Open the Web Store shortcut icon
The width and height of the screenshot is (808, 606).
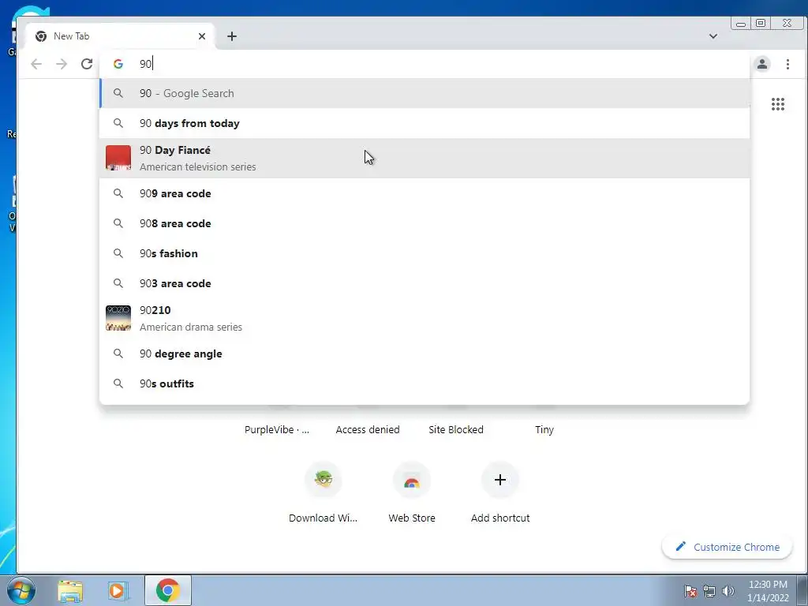412,480
